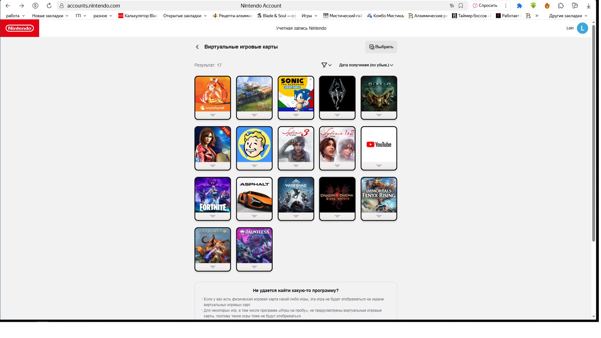Open the blue puzzle extension icon

pyautogui.click(x=519, y=6)
